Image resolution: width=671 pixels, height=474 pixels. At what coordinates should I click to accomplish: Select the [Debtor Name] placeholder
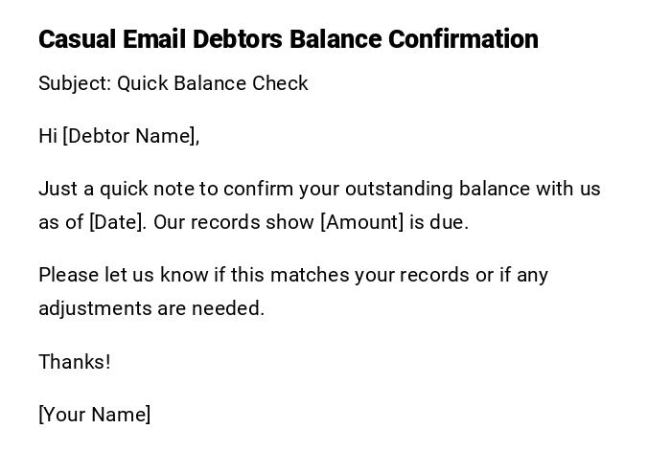(x=128, y=136)
